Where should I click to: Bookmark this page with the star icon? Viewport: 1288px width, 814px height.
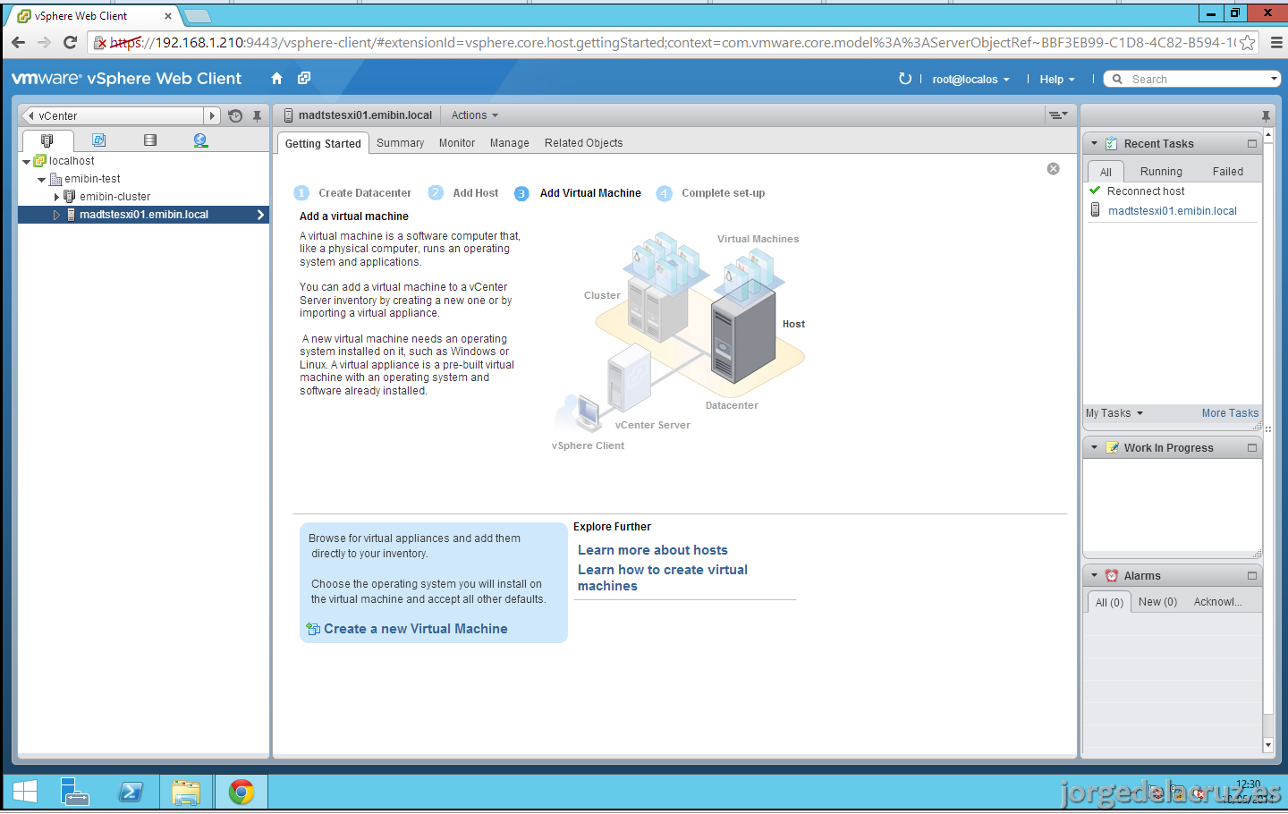click(x=1248, y=42)
